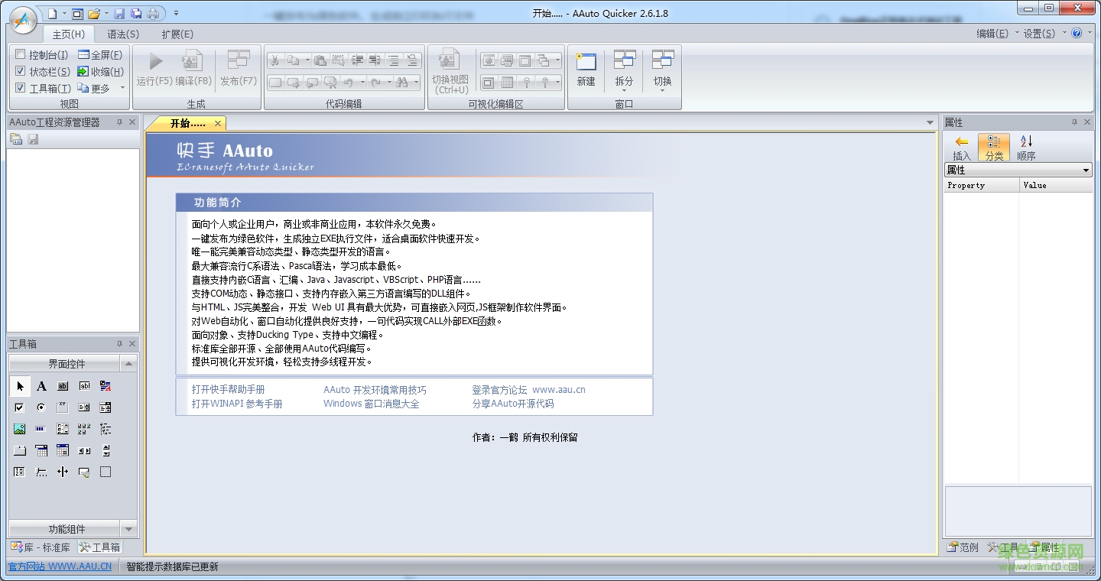Select the cut icon in 代码编辑 group
This screenshot has height=581, width=1101.
pos(275,60)
